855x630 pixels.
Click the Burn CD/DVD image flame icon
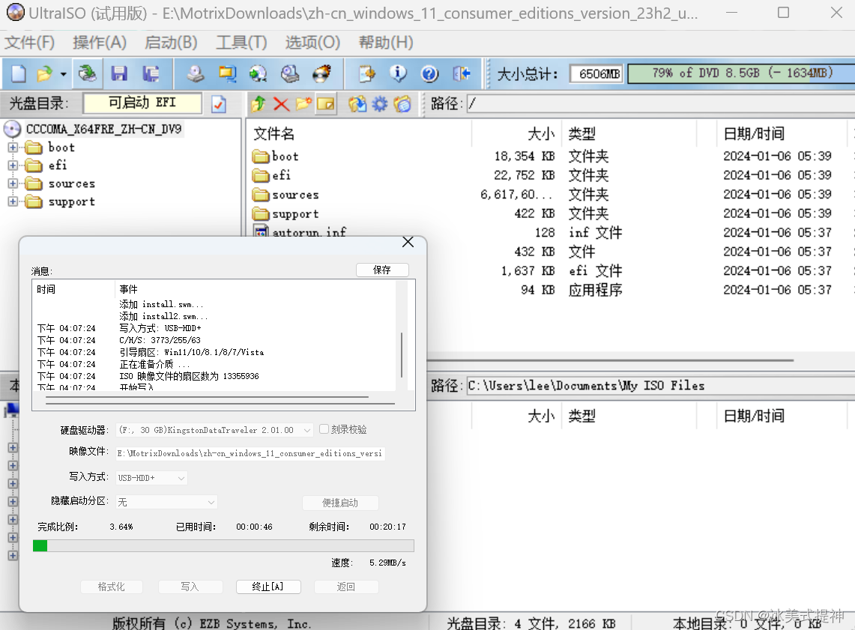point(321,73)
